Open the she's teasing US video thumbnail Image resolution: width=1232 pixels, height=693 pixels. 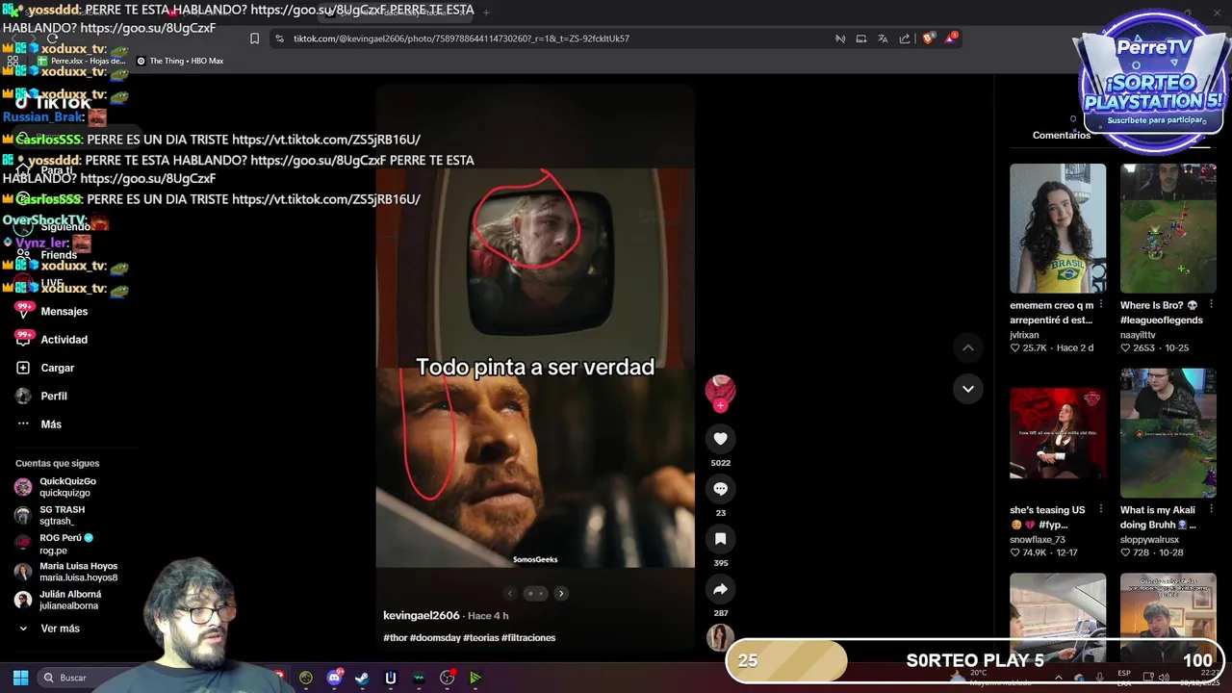click(1058, 434)
